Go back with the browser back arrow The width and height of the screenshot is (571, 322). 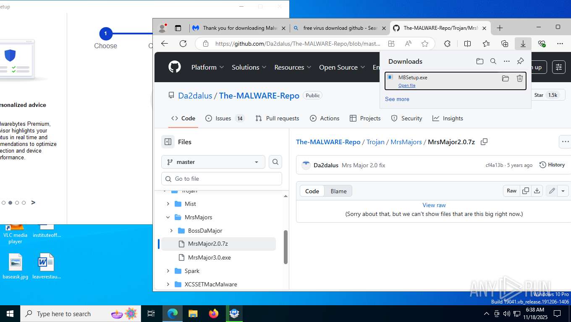pyautogui.click(x=165, y=44)
